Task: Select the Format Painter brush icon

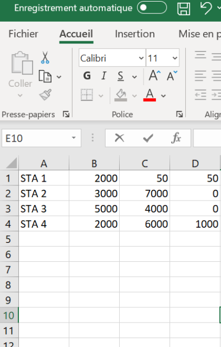Action: [x=45, y=95]
